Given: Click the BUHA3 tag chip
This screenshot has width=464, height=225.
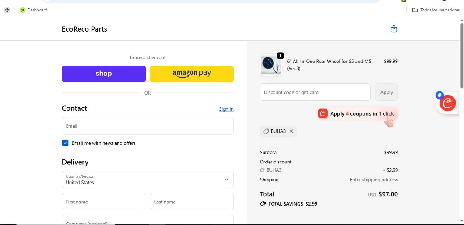Looking at the screenshot, I should point(278,131).
